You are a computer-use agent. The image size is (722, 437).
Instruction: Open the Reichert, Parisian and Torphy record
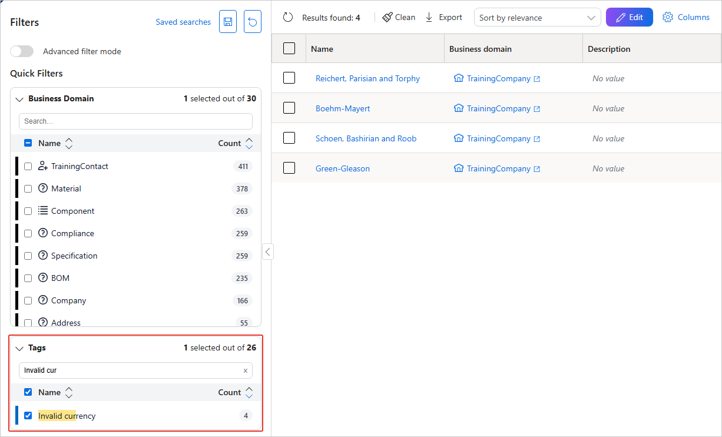367,78
